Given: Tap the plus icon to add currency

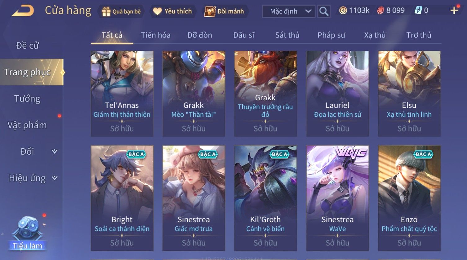Looking at the screenshot, I should (x=454, y=11).
